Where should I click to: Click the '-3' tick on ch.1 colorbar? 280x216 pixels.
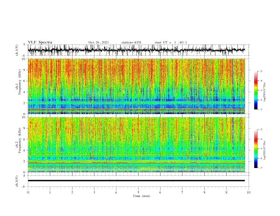[261, 71]
